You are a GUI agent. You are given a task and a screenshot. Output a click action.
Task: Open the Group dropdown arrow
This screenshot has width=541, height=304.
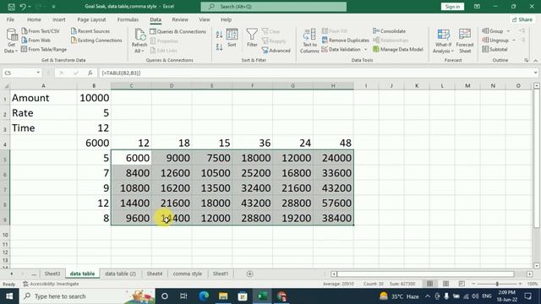(x=508, y=31)
